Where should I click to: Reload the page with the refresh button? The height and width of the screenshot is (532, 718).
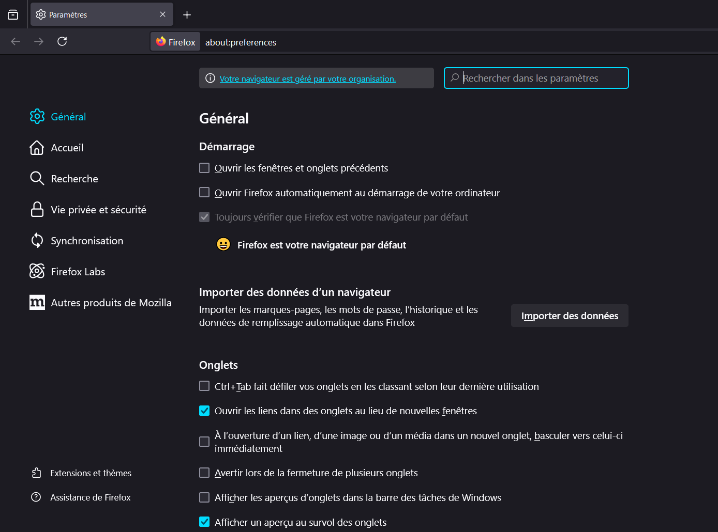tap(62, 41)
